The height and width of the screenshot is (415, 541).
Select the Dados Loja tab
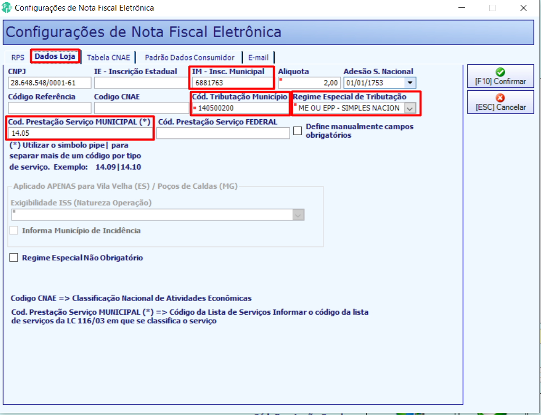coord(55,56)
